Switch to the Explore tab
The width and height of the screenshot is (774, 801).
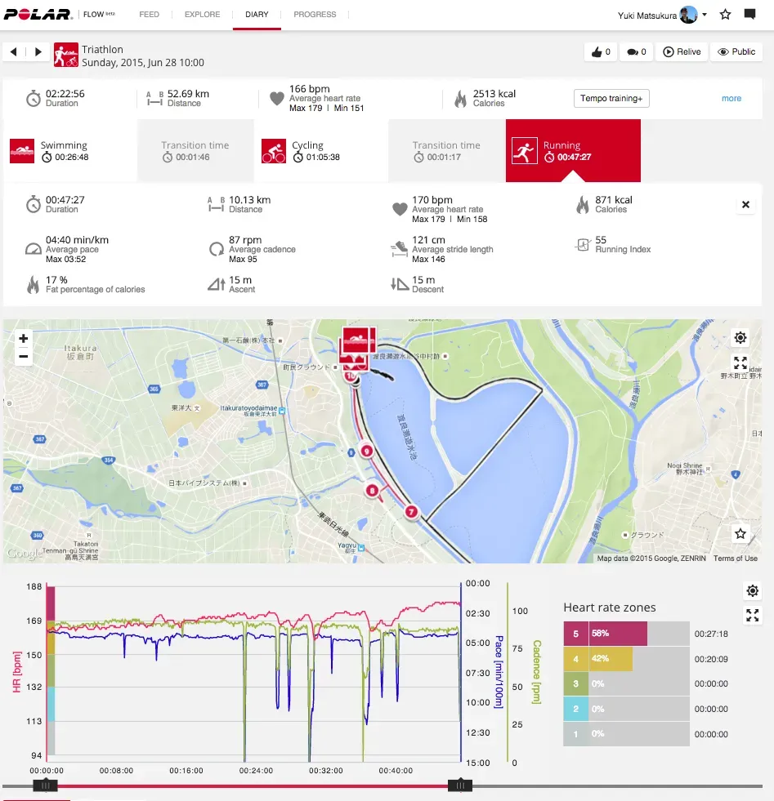202,15
